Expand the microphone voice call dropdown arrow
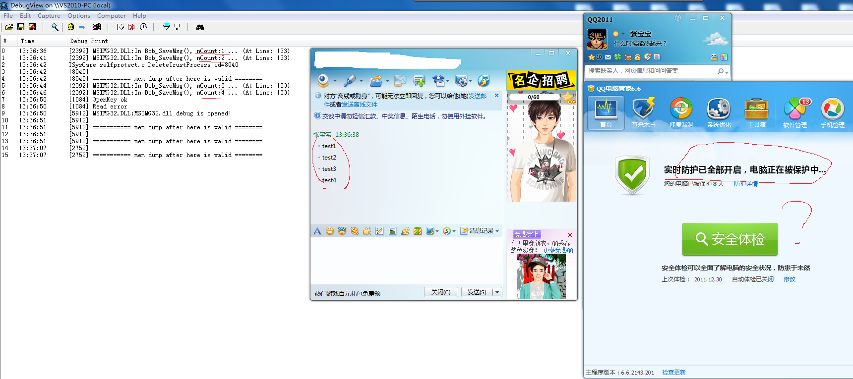 (361, 81)
